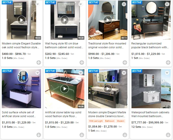Play video of the oak solid wood cabinet

[21, 20]
